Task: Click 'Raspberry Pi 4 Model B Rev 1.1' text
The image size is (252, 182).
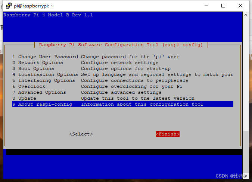Action: click(48, 15)
